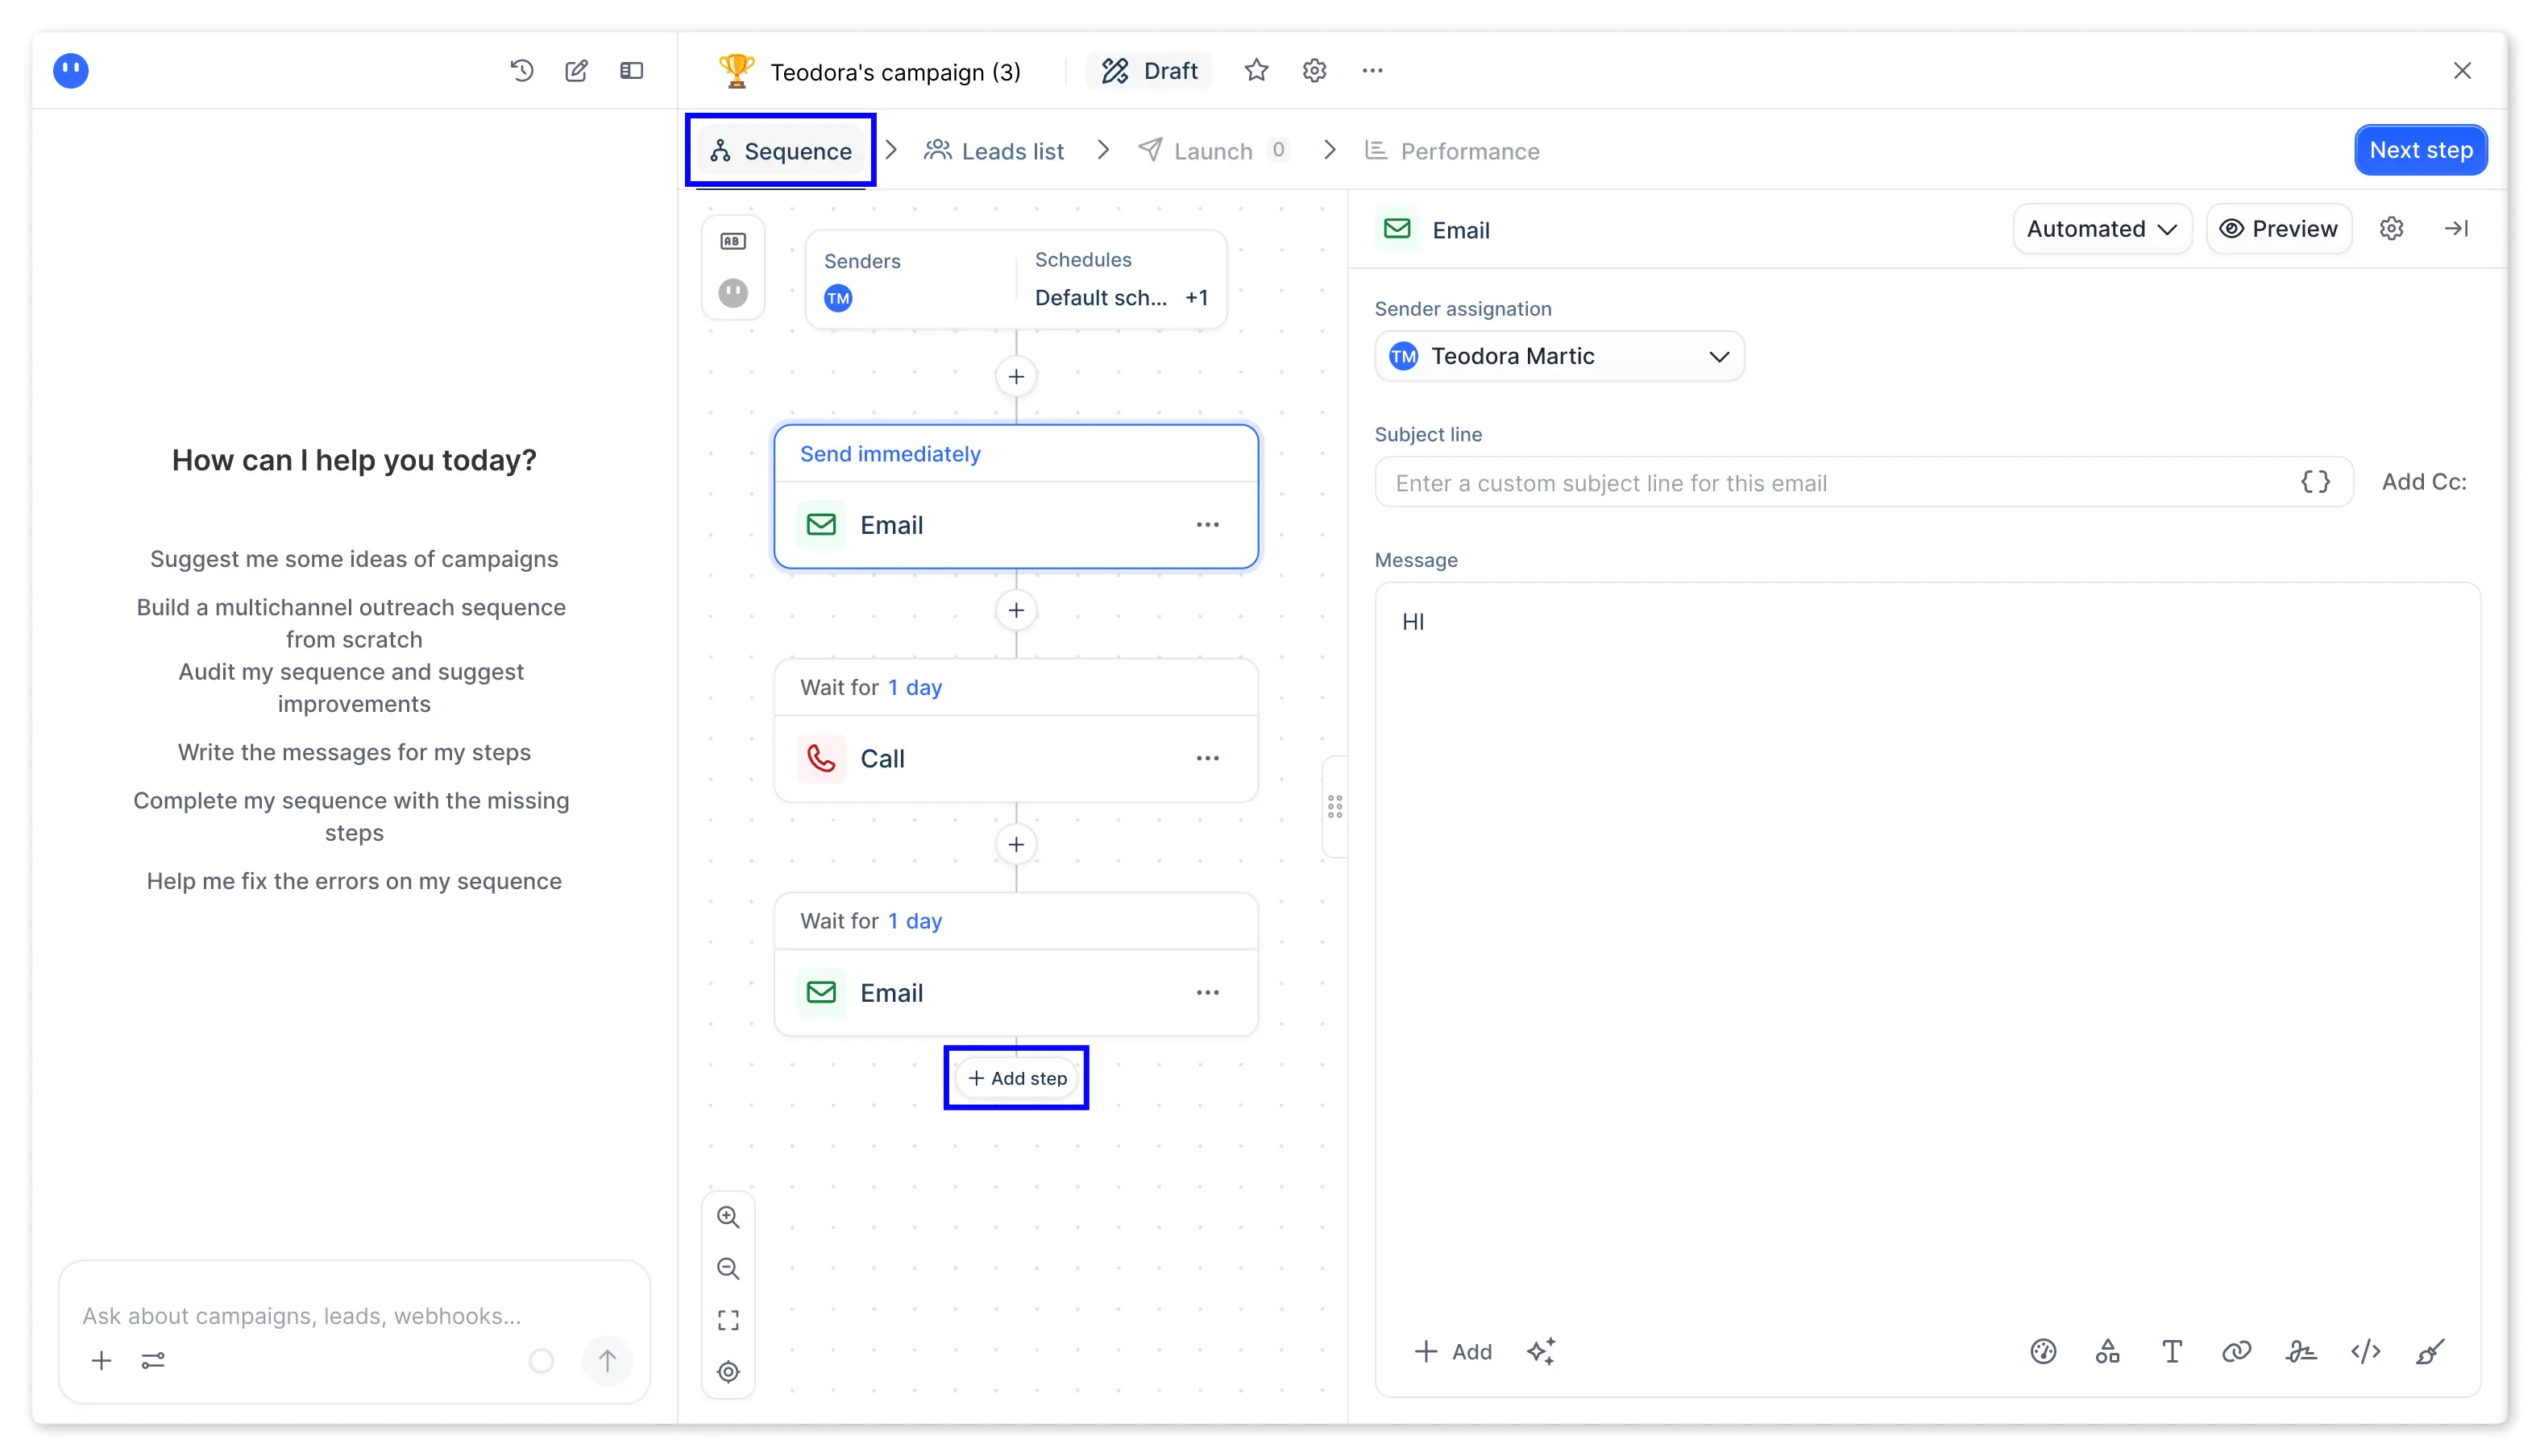Open email step settings gear
This screenshot has height=1456, width=2540.
(x=2391, y=229)
